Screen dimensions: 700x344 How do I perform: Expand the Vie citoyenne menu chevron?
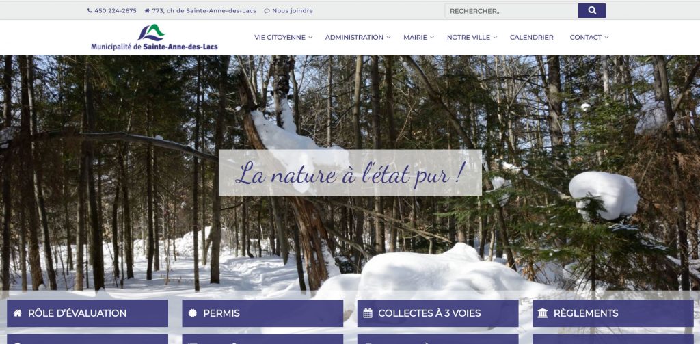[310, 38]
